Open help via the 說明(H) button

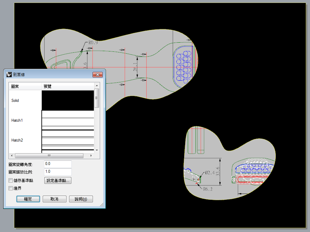81,199
